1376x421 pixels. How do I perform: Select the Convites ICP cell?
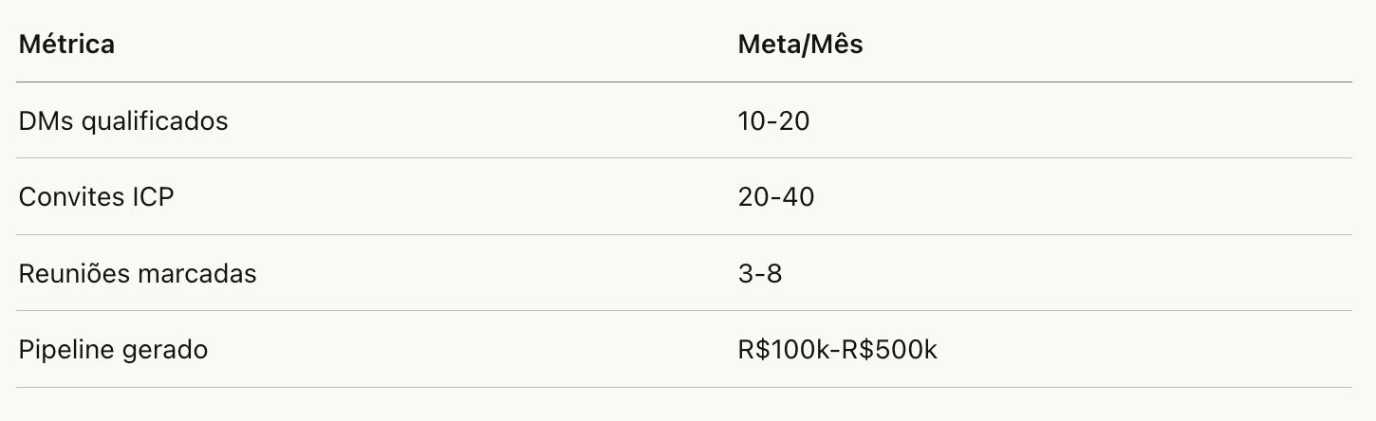coord(96,197)
